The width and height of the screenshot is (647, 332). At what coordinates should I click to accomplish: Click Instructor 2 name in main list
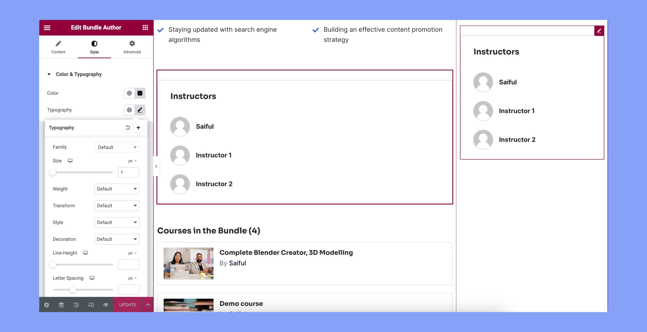click(x=214, y=184)
